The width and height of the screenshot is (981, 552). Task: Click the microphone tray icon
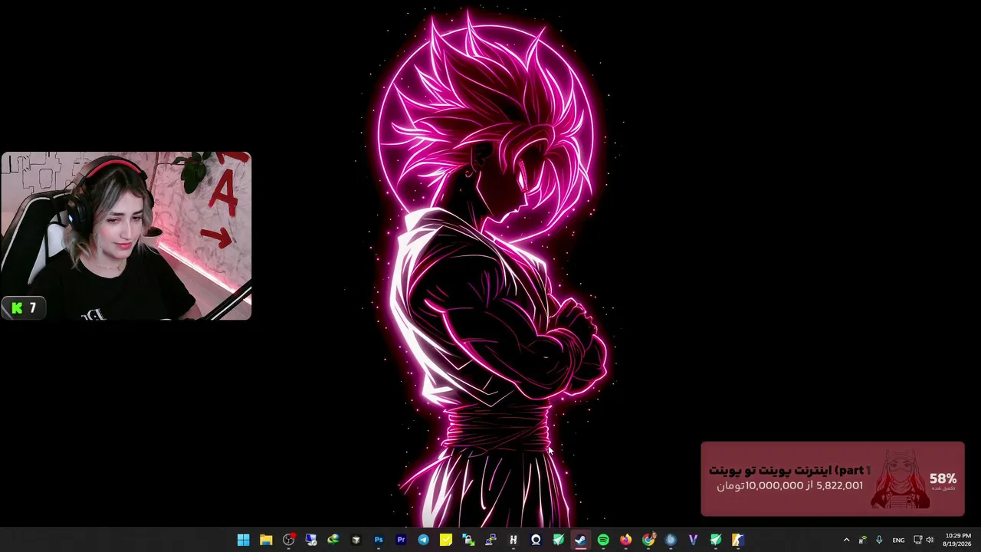click(879, 540)
